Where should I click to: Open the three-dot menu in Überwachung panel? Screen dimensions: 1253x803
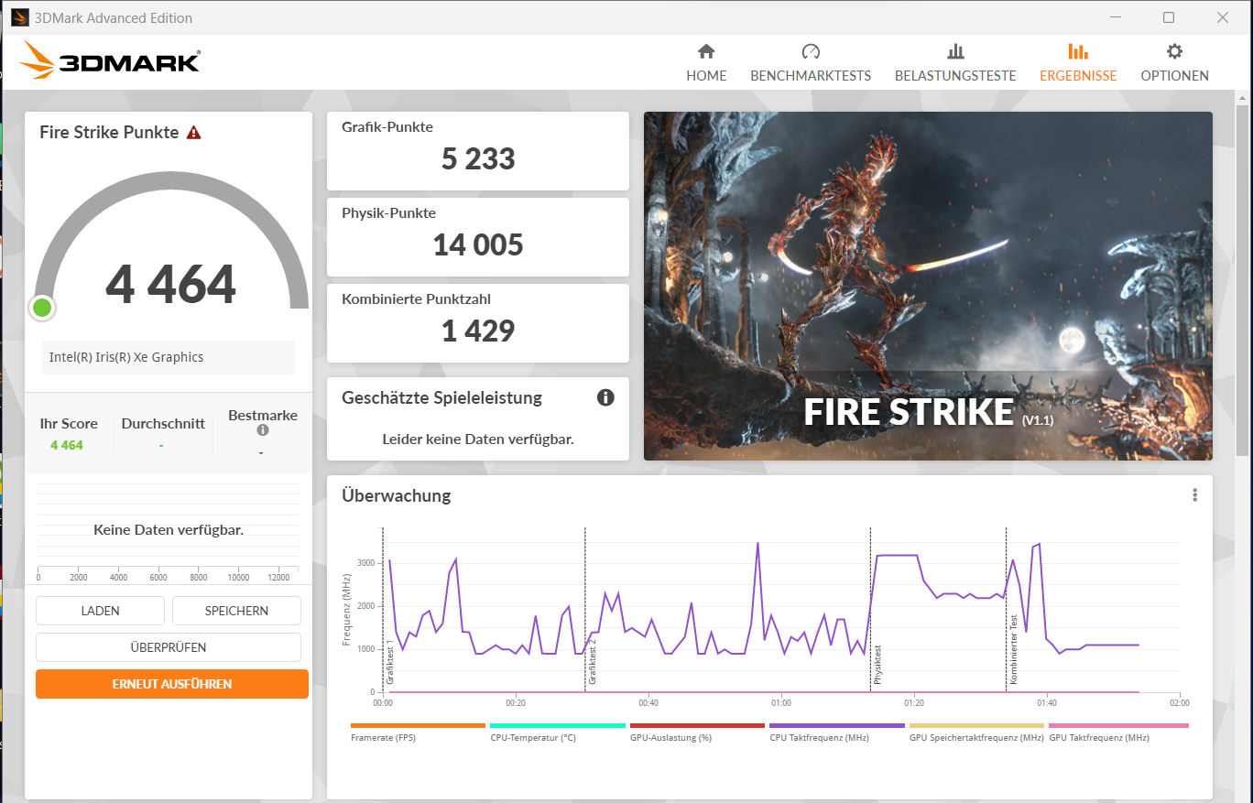[x=1195, y=495]
